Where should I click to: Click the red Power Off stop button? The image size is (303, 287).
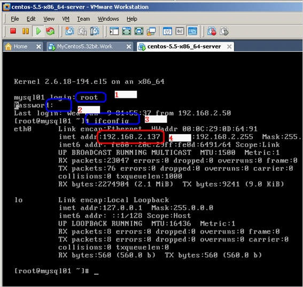tap(13, 31)
